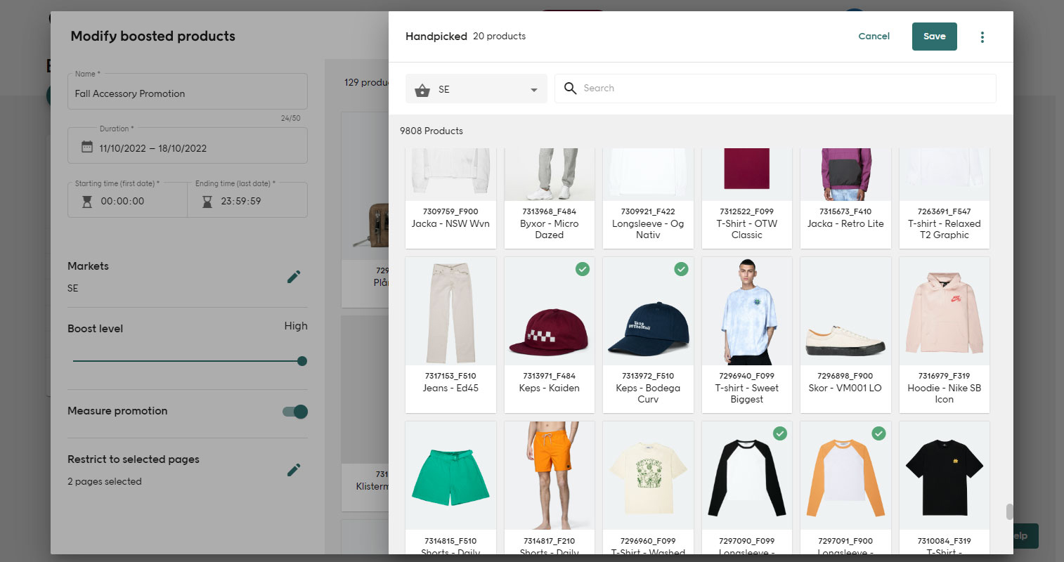
Task: Select the T-Shirt - OTW Classic product
Action: 746,198
